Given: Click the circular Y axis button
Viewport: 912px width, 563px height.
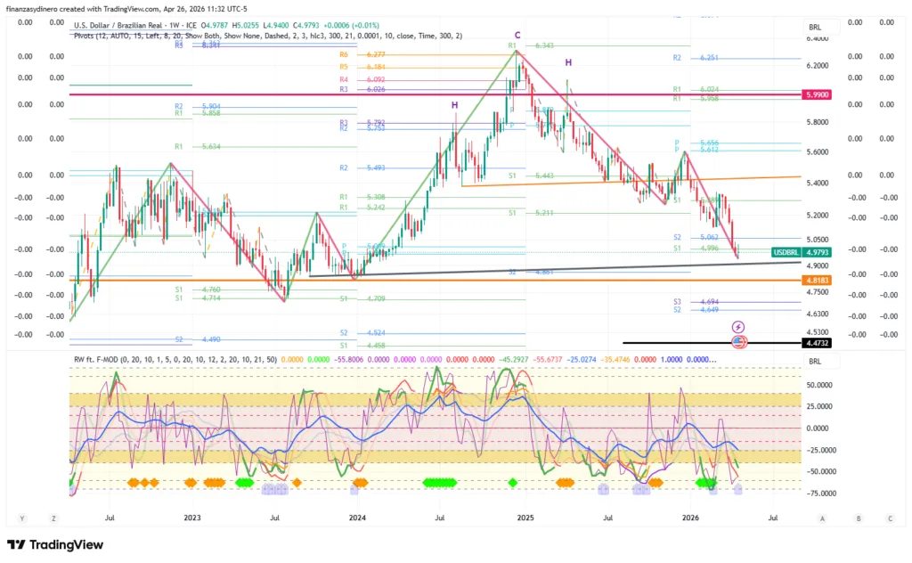Looking at the screenshot, I should point(21,518).
